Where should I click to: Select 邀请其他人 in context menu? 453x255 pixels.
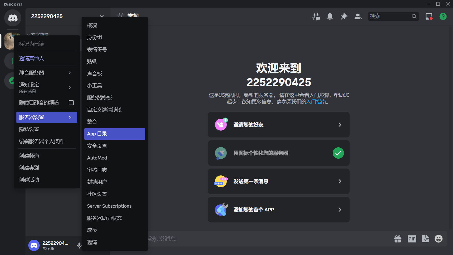click(47, 58)
